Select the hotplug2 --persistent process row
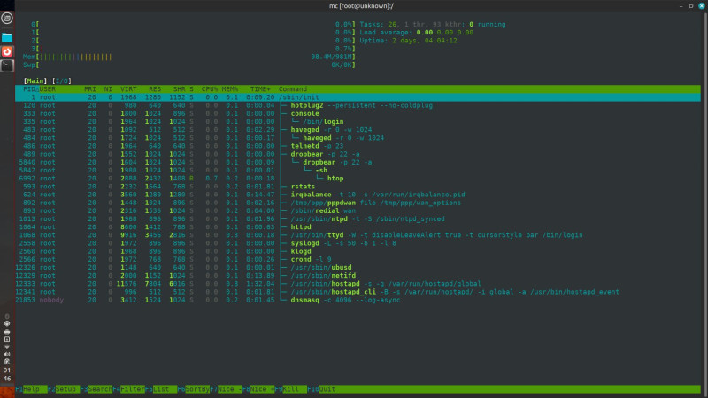 coord(358,105)
